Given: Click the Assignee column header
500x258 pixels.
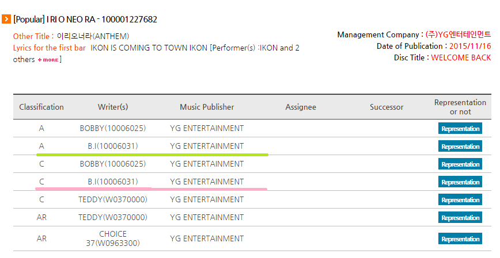Looking at the screenshot, I should click(x=301, y=107).
